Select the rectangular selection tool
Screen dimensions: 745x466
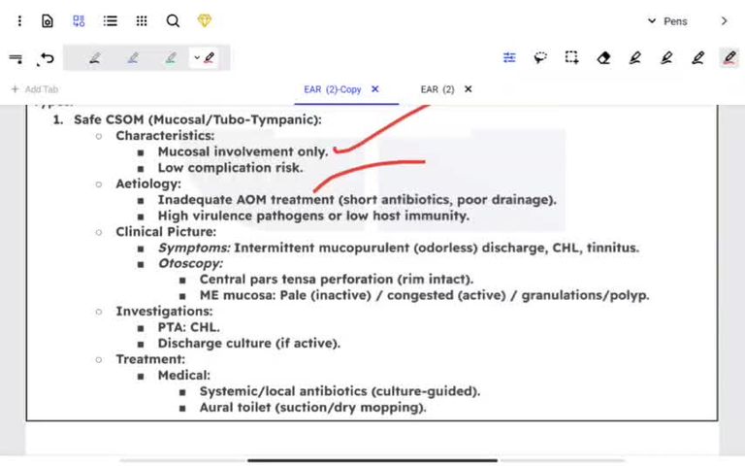coord(572,58)
